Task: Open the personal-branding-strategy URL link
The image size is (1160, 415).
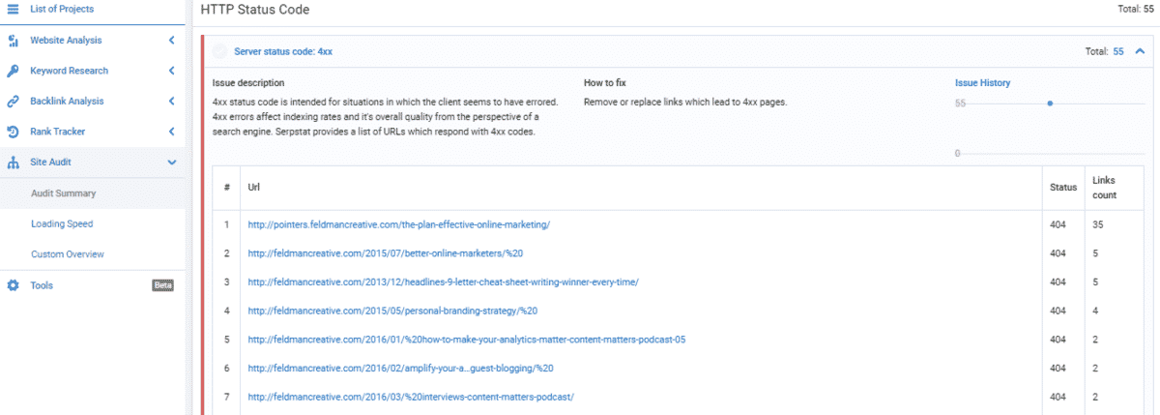Action: pyautogui.click(x=391, y=311)
